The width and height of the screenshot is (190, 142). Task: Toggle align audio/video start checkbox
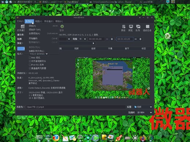pos(30,61)
